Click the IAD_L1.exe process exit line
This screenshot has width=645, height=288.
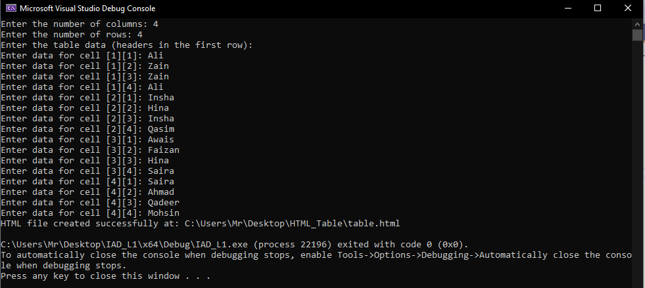tap(235, 245)
